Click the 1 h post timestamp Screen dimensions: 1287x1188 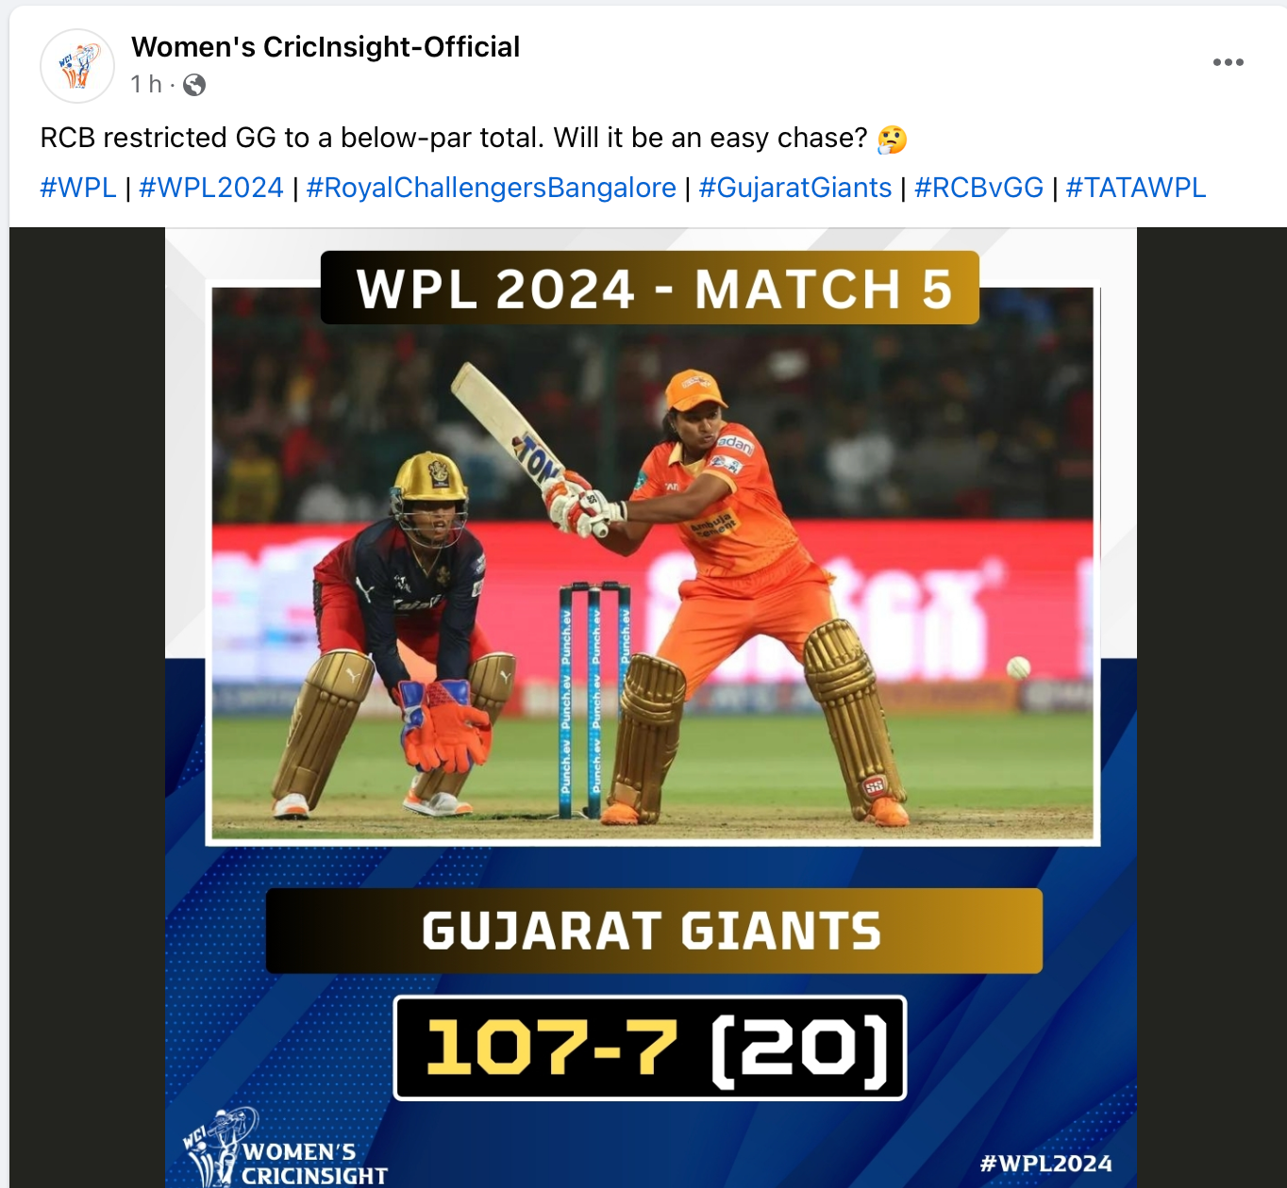coord(146,85)
